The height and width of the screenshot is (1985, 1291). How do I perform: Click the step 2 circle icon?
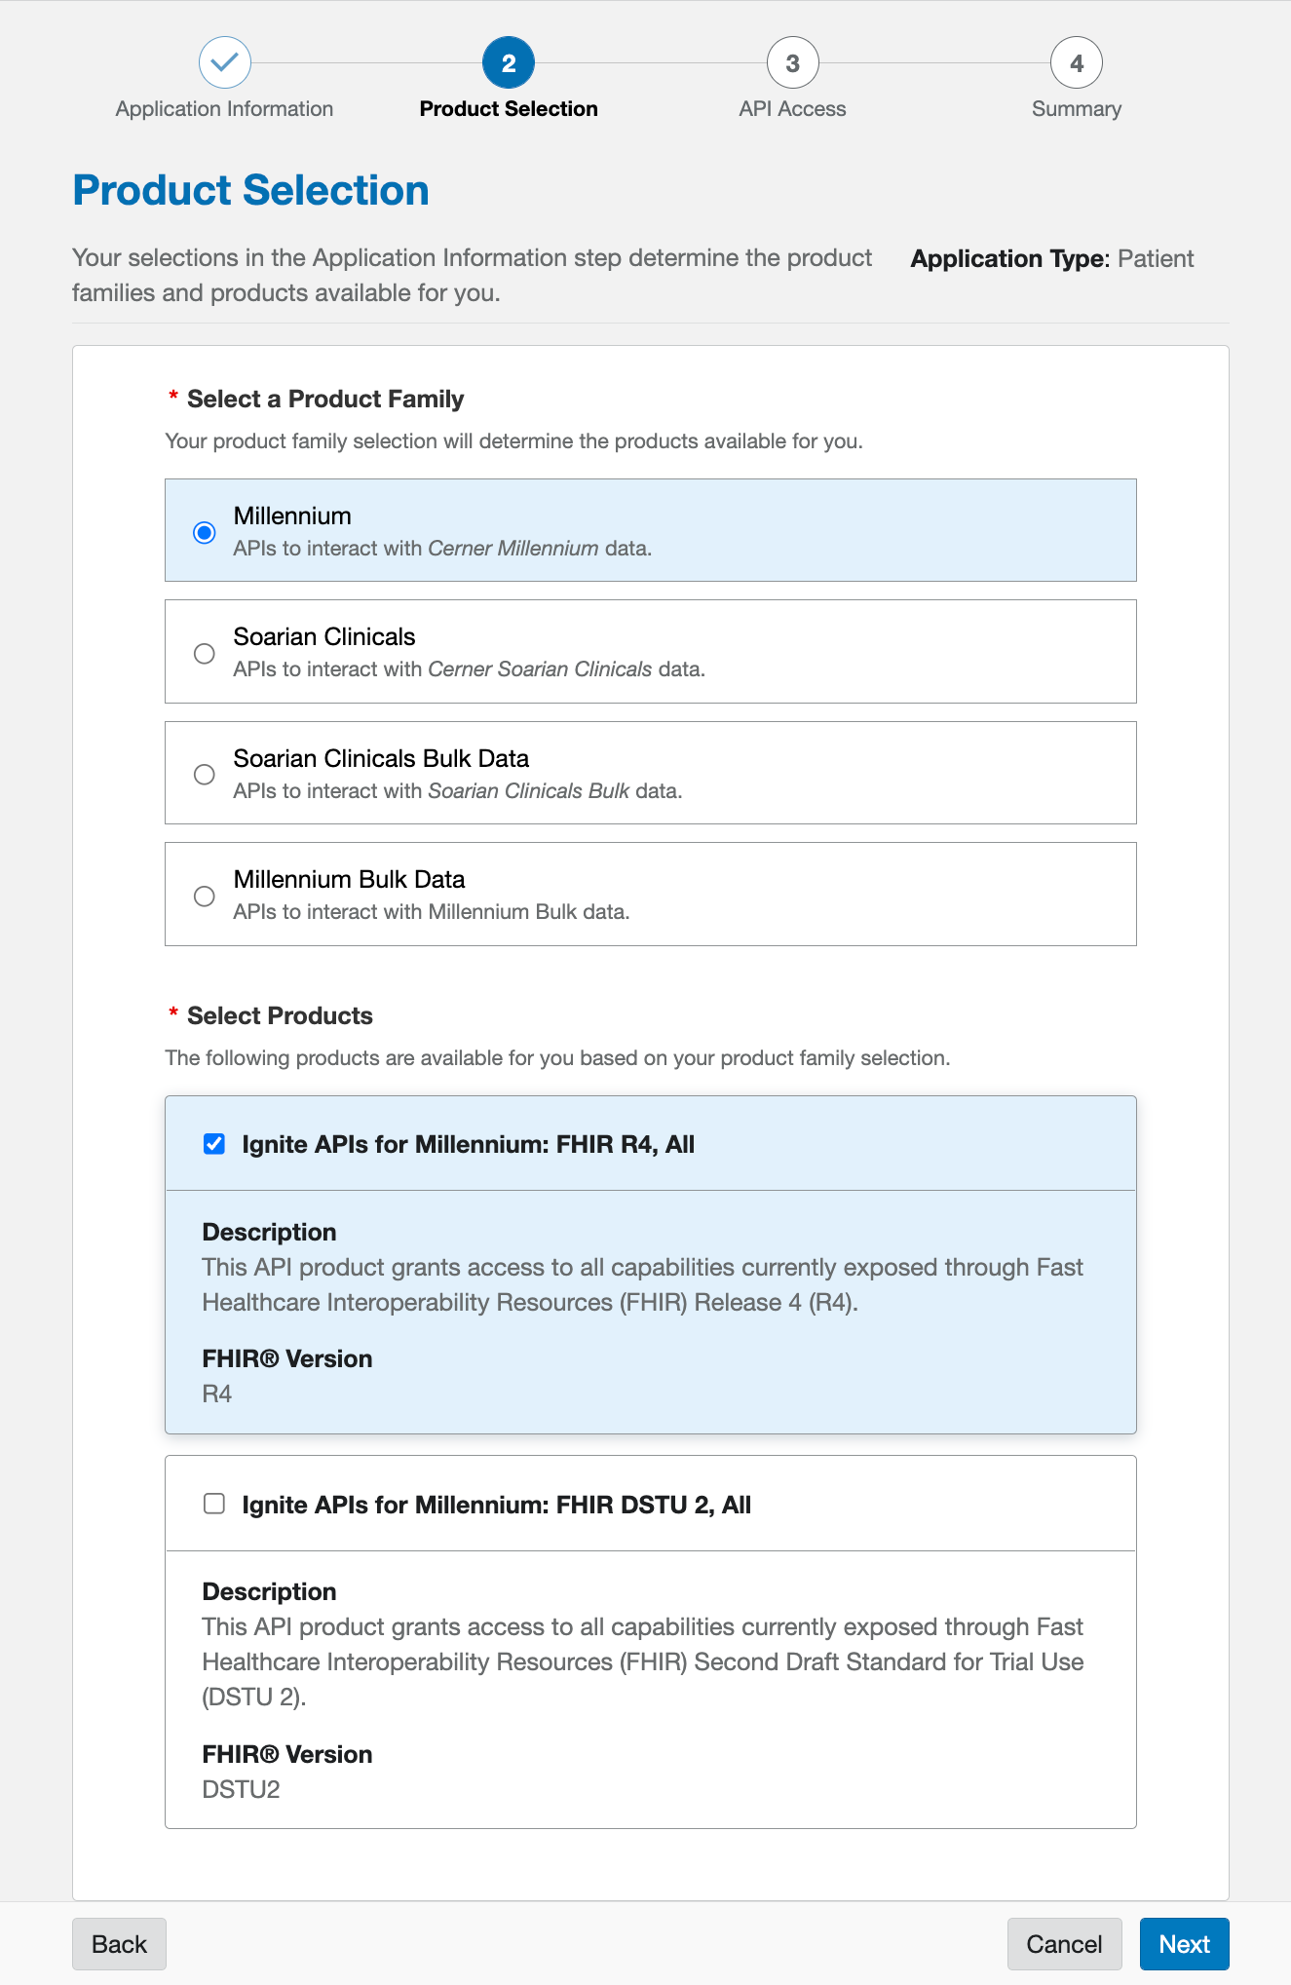click(509, 63)
